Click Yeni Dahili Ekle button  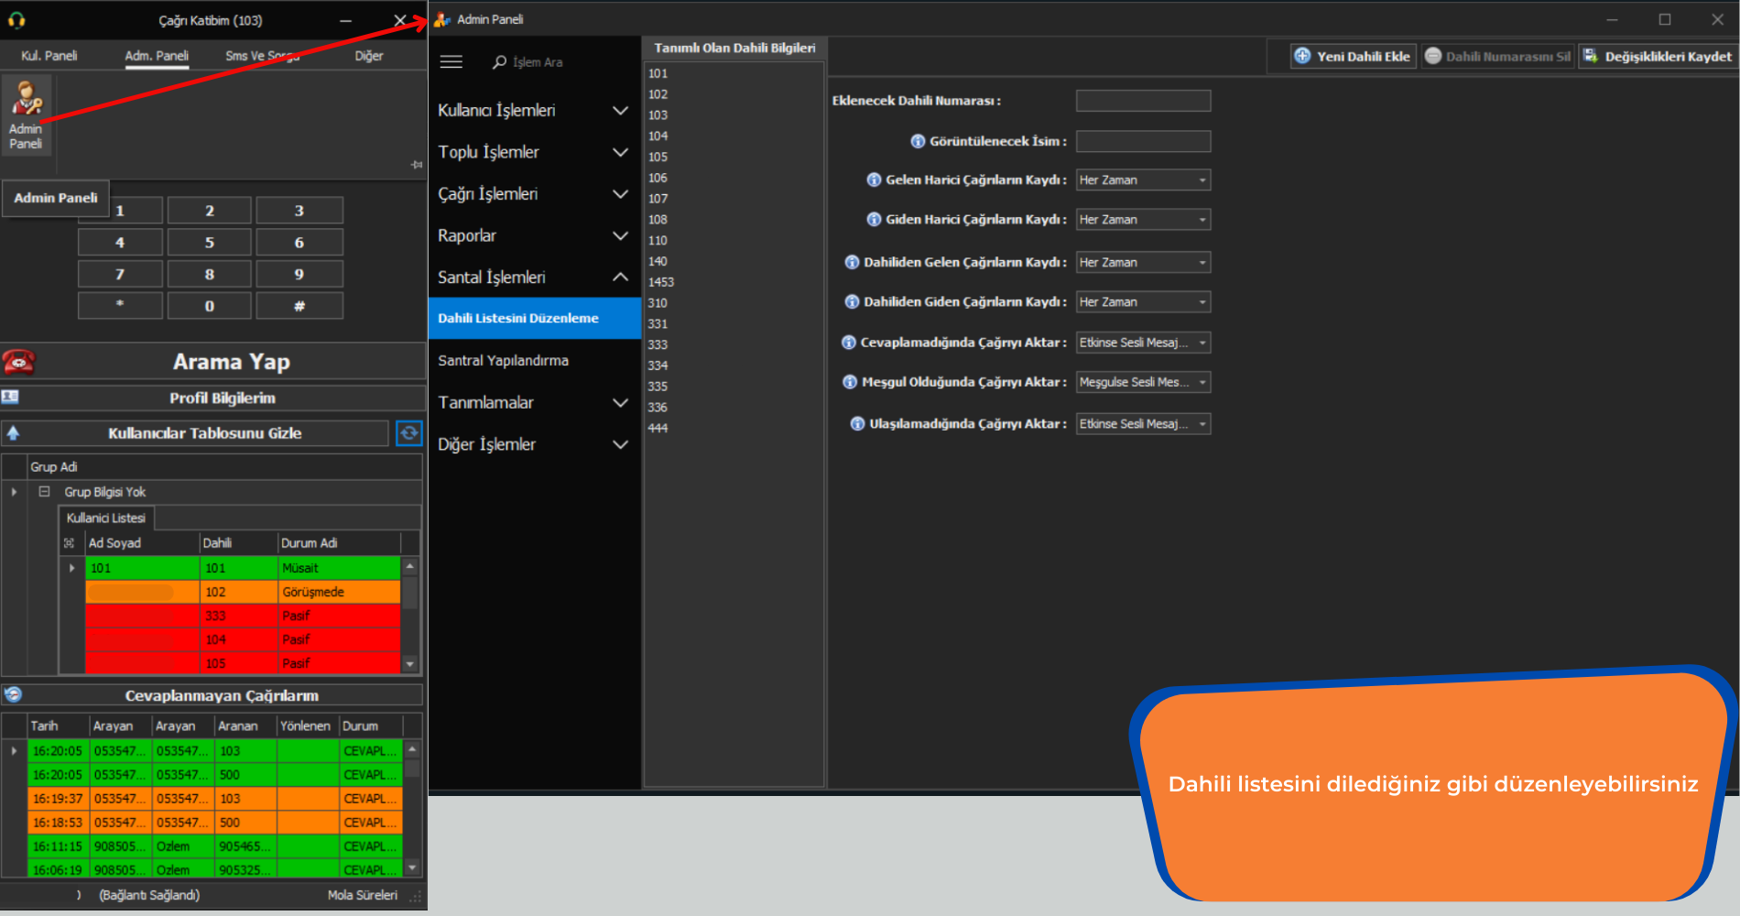click(x=1353, y=57)
